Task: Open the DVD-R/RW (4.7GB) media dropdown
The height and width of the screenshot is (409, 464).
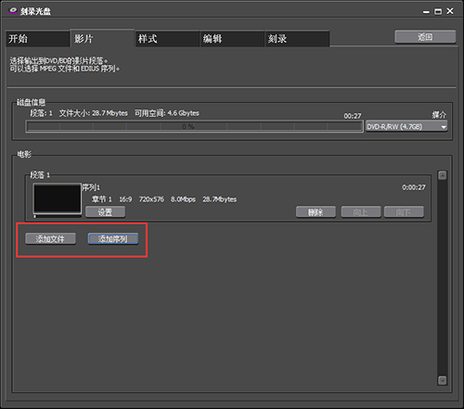Action: [x=406, y=127]
